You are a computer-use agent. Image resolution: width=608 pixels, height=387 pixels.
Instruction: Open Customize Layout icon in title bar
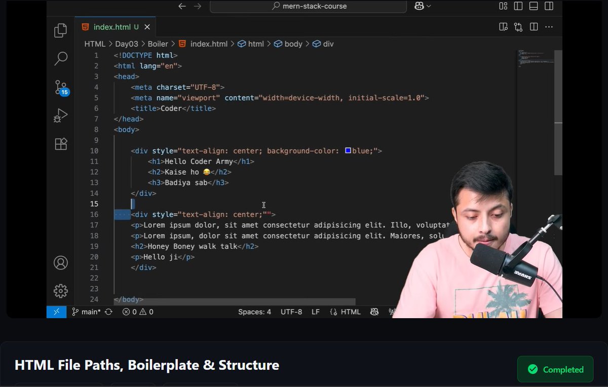pos(503,6)
